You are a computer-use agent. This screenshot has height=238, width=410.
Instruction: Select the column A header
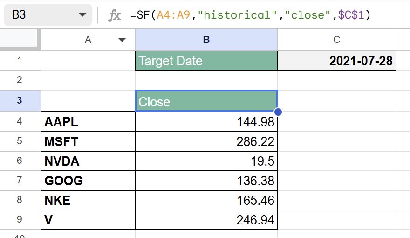[x=88, y=40]
